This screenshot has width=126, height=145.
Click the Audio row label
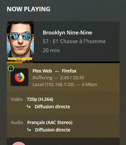[17, 122]
